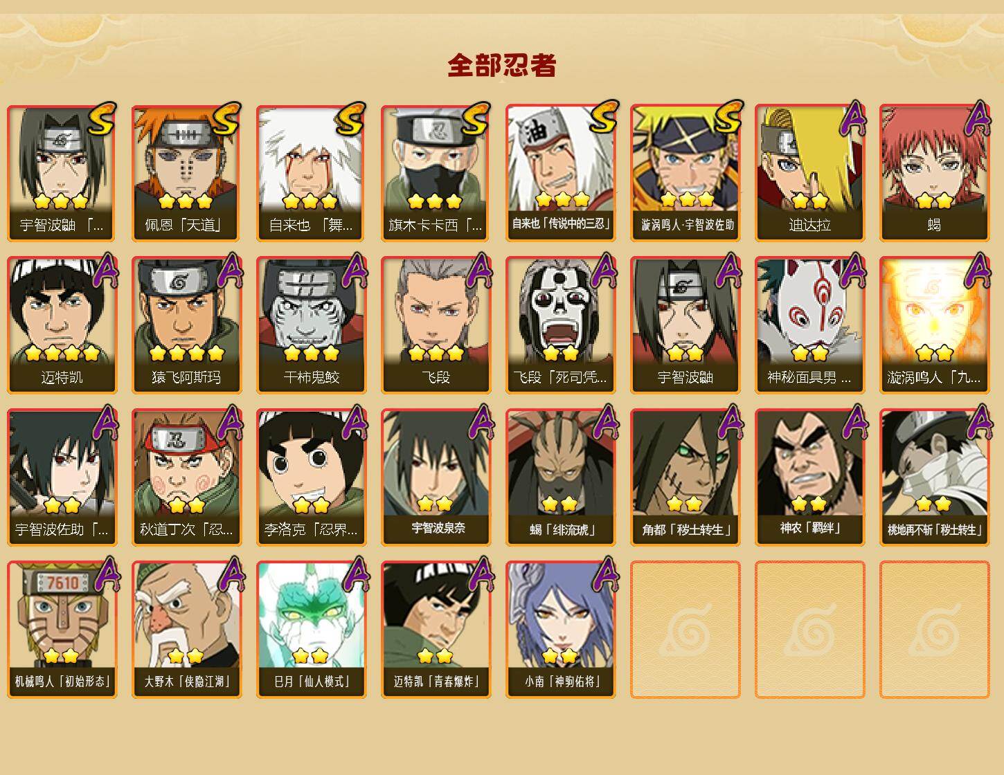Click the 全部忍者 heading

point(502,66)
